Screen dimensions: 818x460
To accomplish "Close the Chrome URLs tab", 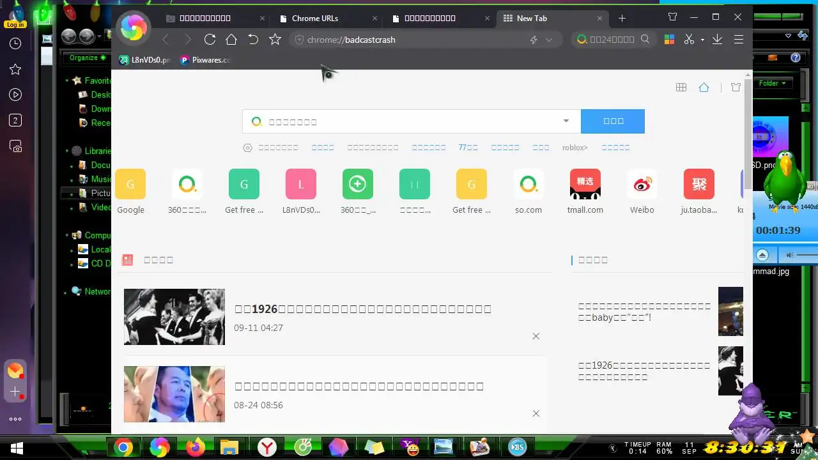I will coord(374,19).
